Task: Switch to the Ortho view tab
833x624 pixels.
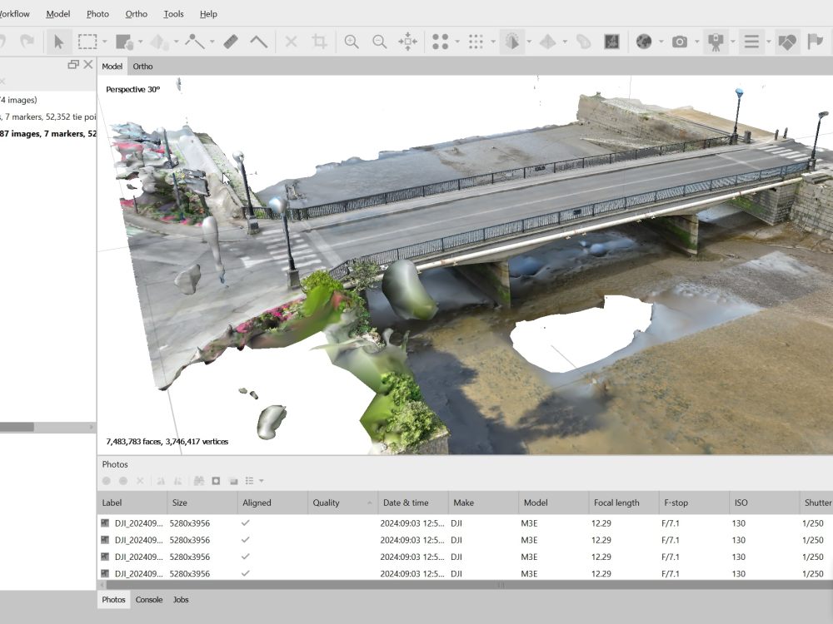Action: [x=142, y=67]
